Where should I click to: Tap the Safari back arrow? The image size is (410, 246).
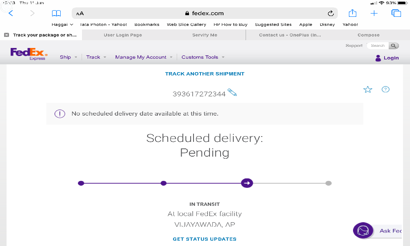11,14
